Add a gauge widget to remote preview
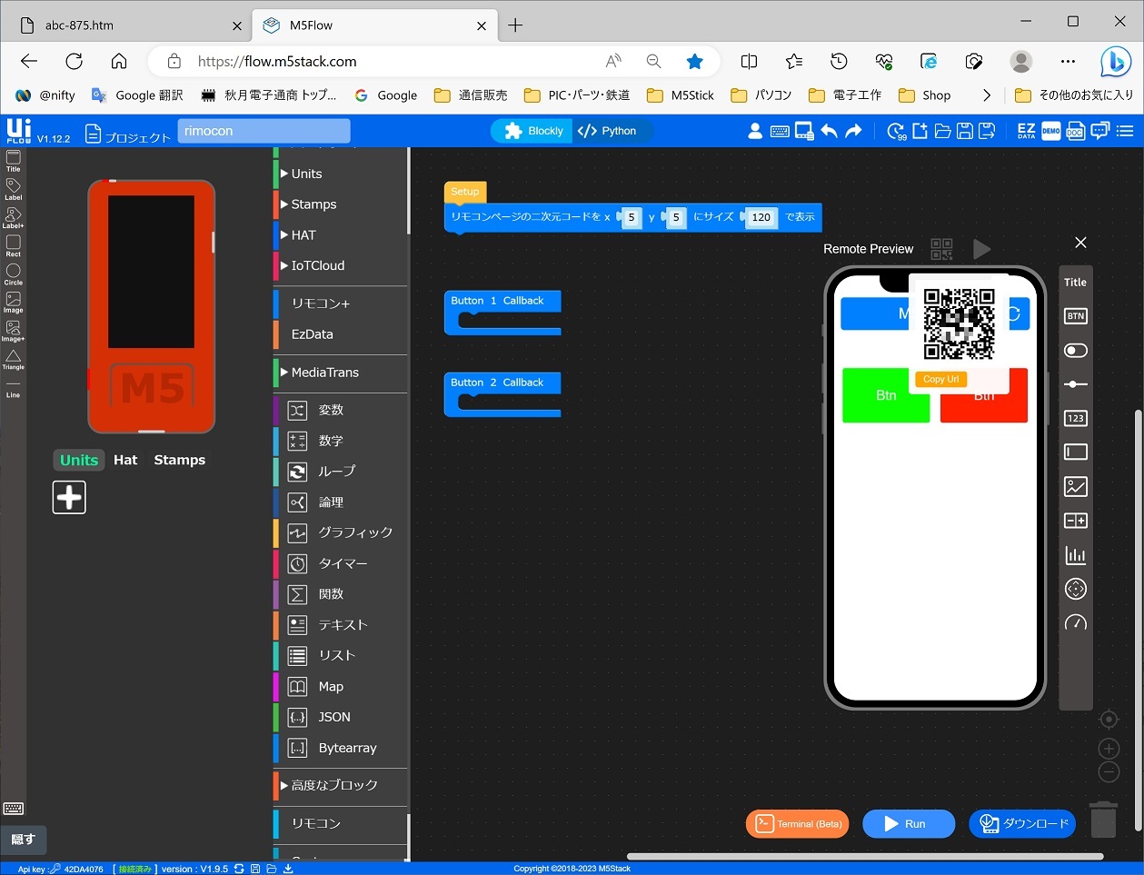Screen dimensions: 1144x875 coord(1076,623)
